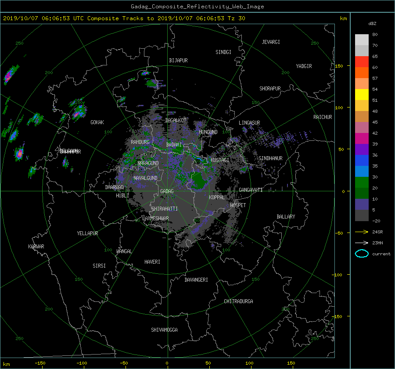This screenshot has height=369, width=395.
Task: Click the KARWAR city label
Action: 36,247
